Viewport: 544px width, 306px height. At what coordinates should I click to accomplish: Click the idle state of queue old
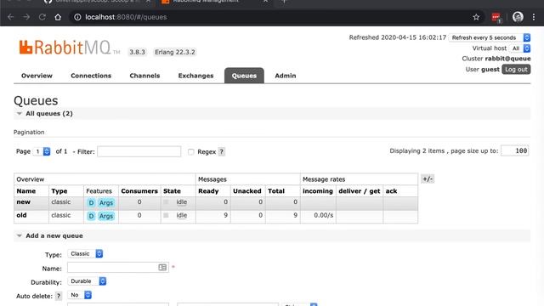click(181, 215)
